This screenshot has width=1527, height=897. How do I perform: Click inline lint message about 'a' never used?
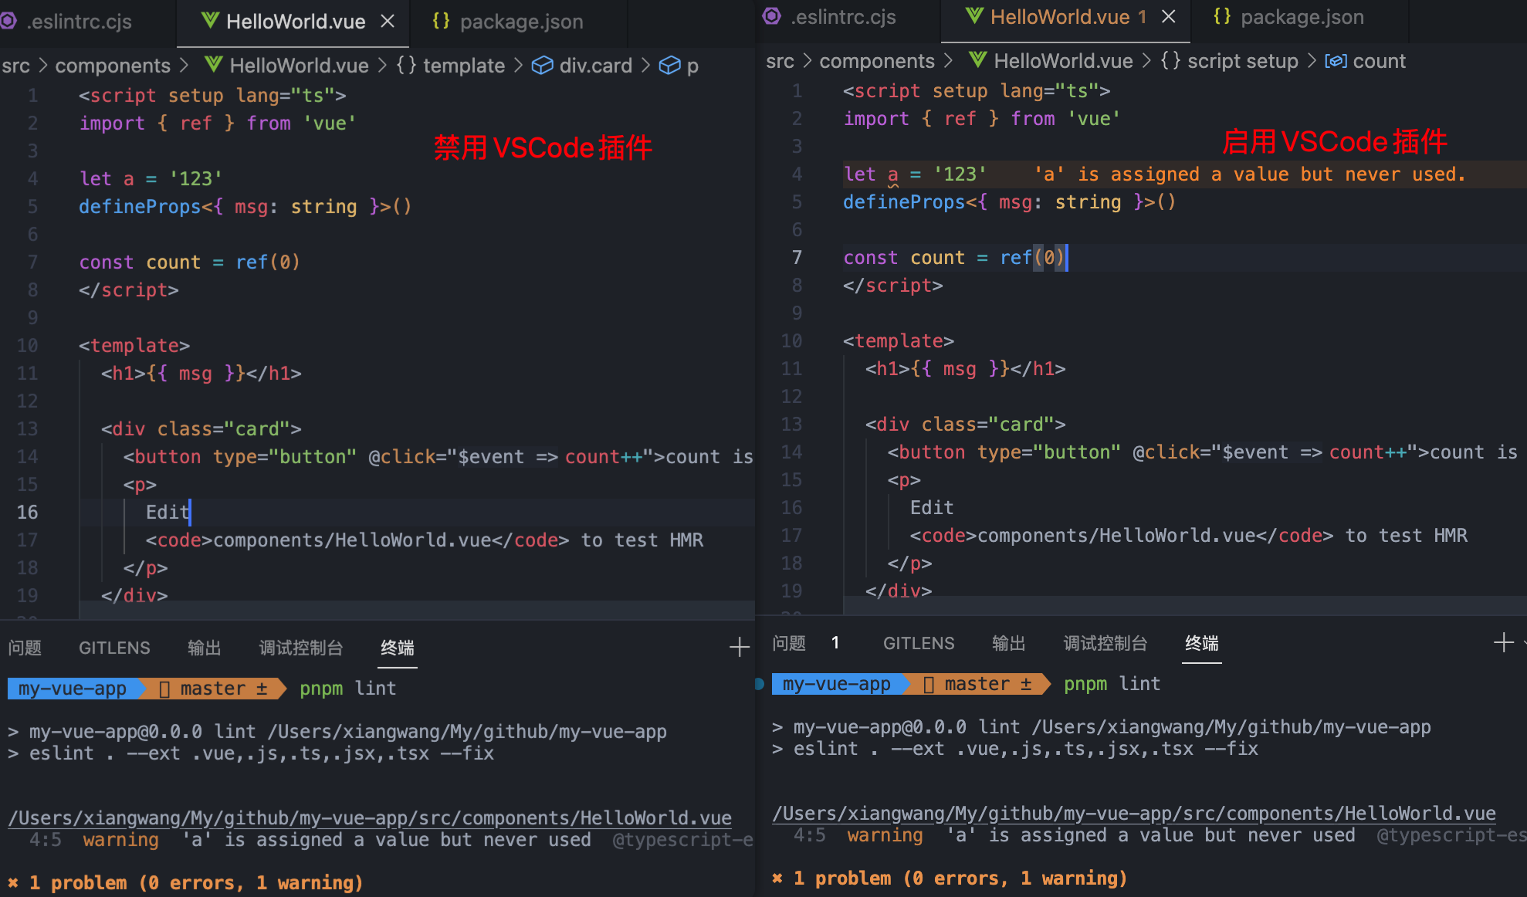pyautogui.click(x=1249, y=174)
